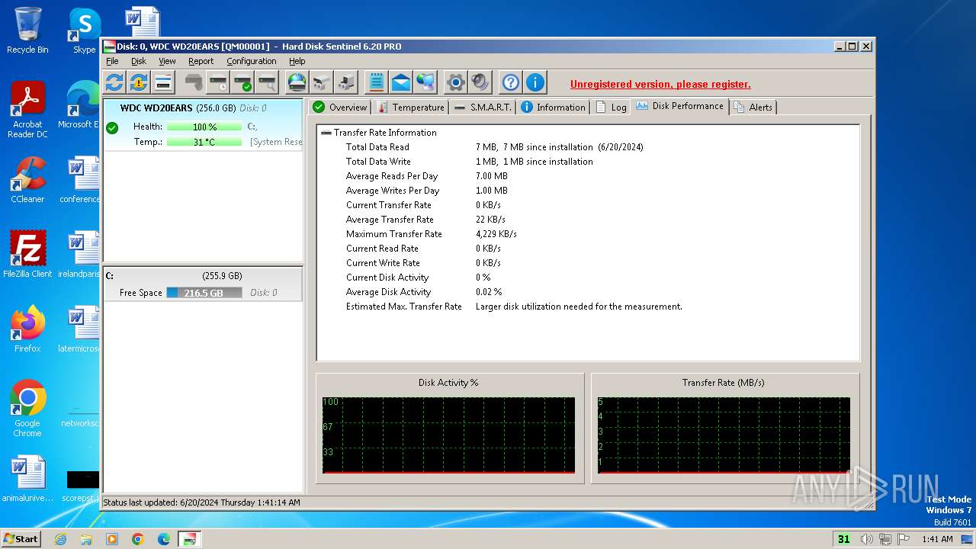This screenshot has width=976, height=549.
Task: Click the blue Refresh arrows toolbar icon
Action: (114, 82)
